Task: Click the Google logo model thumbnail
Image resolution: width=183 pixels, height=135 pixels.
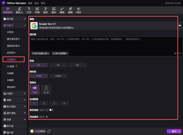Action: pyautogui.click(x=34, y=25)
